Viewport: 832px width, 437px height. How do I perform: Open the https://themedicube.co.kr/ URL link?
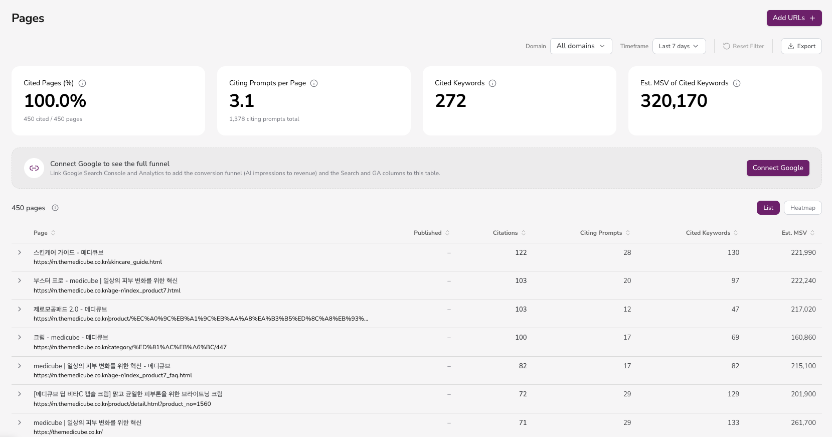click(68, 432)
